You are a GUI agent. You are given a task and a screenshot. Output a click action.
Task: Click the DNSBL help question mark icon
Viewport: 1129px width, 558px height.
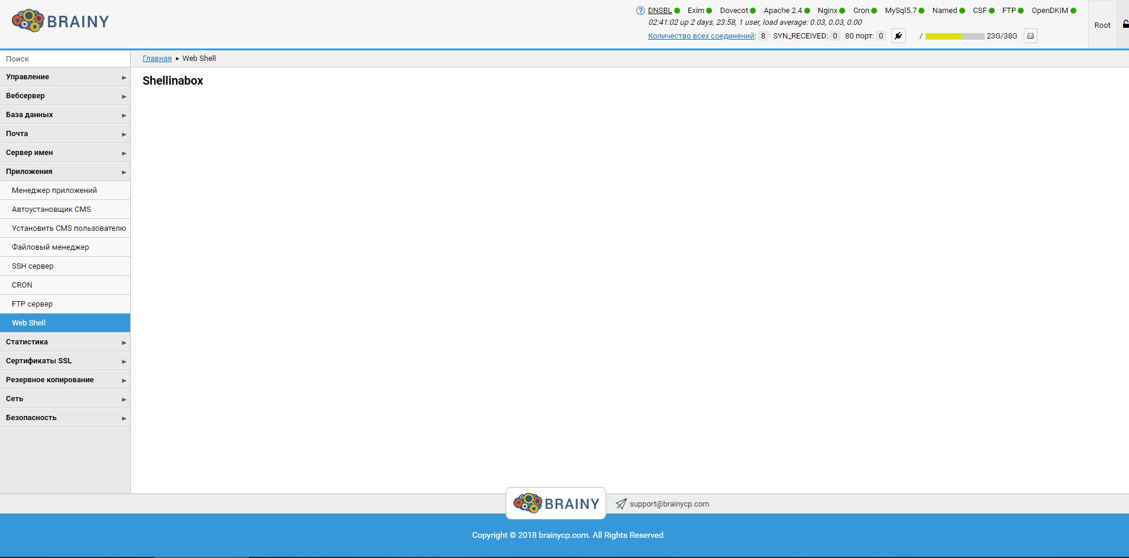click(640, 11)
